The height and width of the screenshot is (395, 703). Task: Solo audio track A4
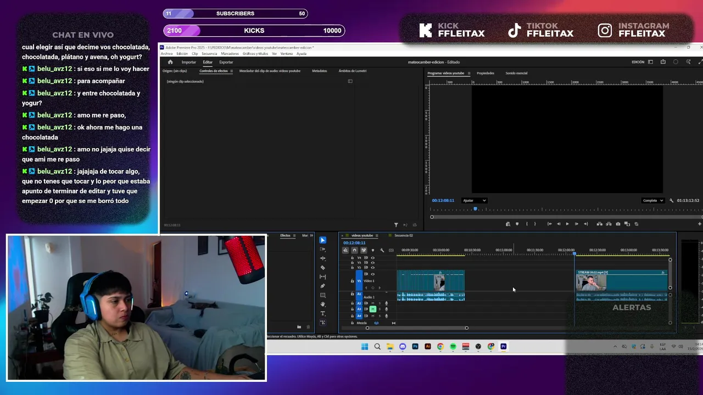point(380,316)
